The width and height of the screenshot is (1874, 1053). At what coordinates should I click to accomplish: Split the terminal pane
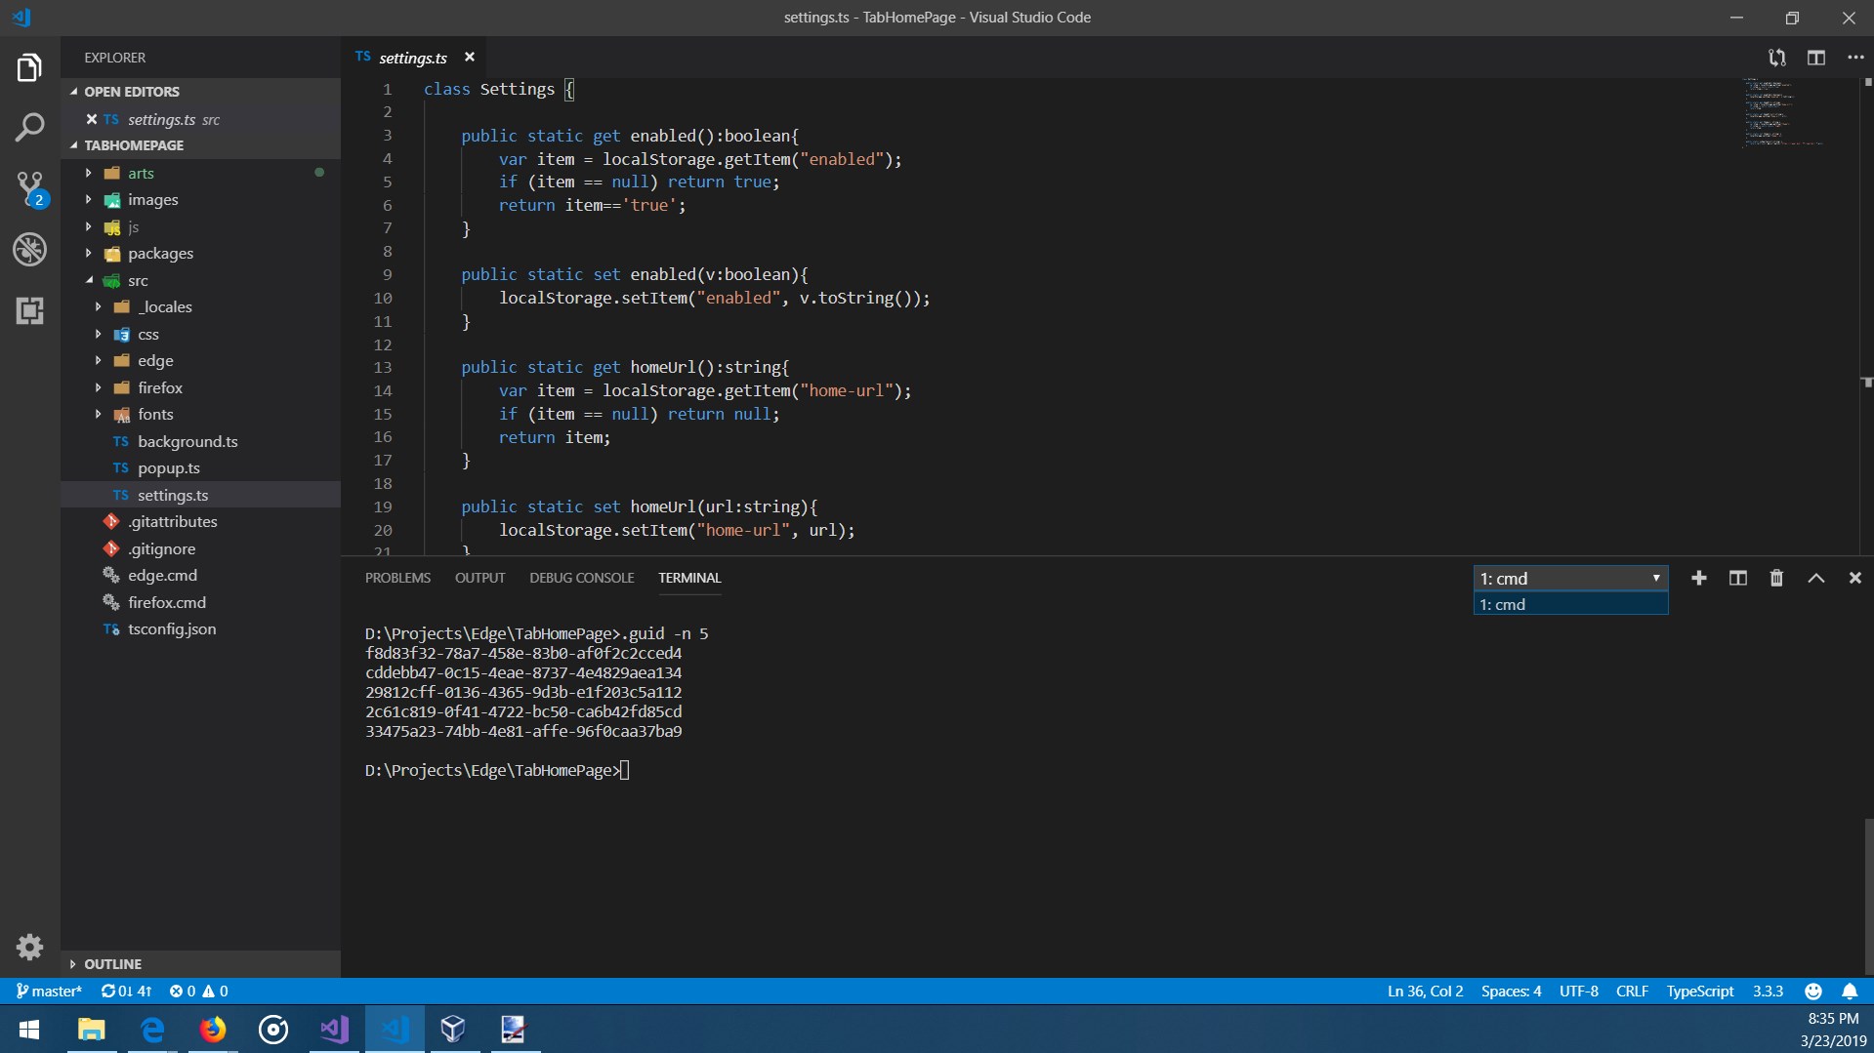[1737, 578]
